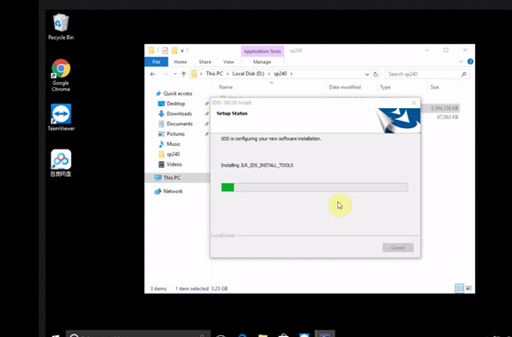Expand the Explorer ribbon with the chevron

(461, 61)
